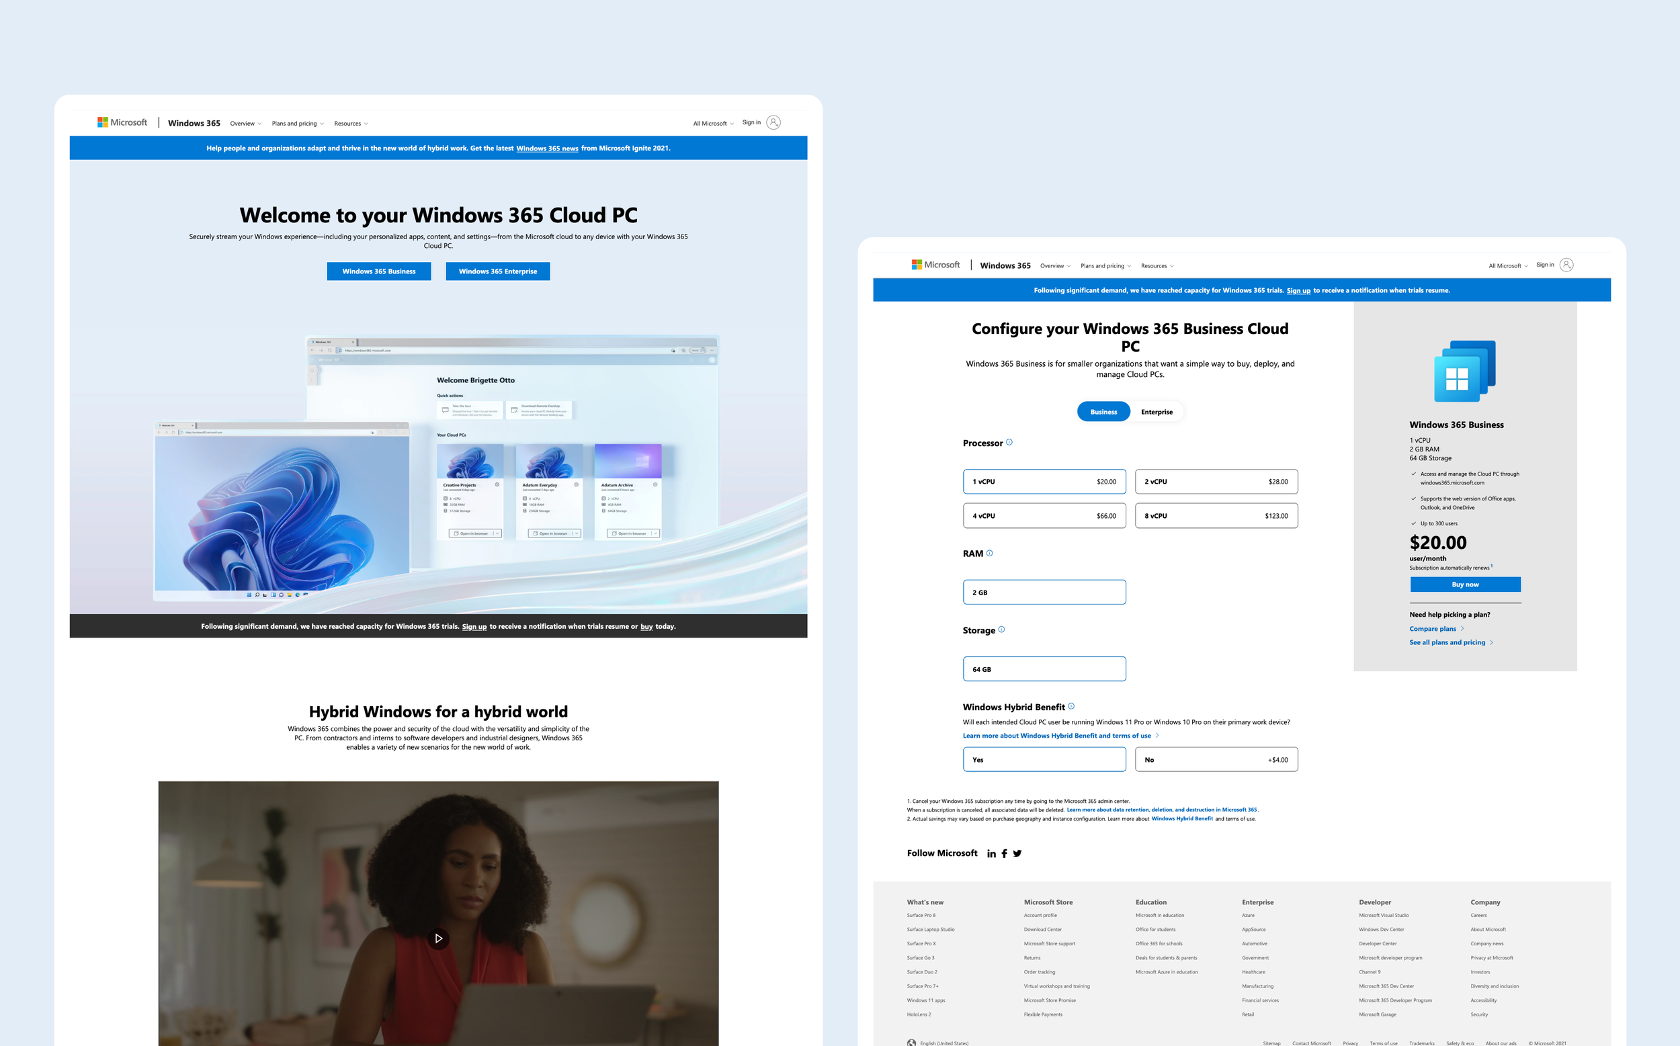The height and width of the screenshot is (1046, 1680).
Task: Open the Compare plans link
Action: tap(1432, 629)
